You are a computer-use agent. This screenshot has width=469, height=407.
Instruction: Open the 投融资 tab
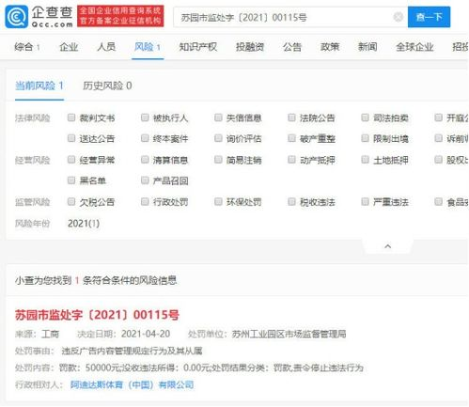(250, 47)
